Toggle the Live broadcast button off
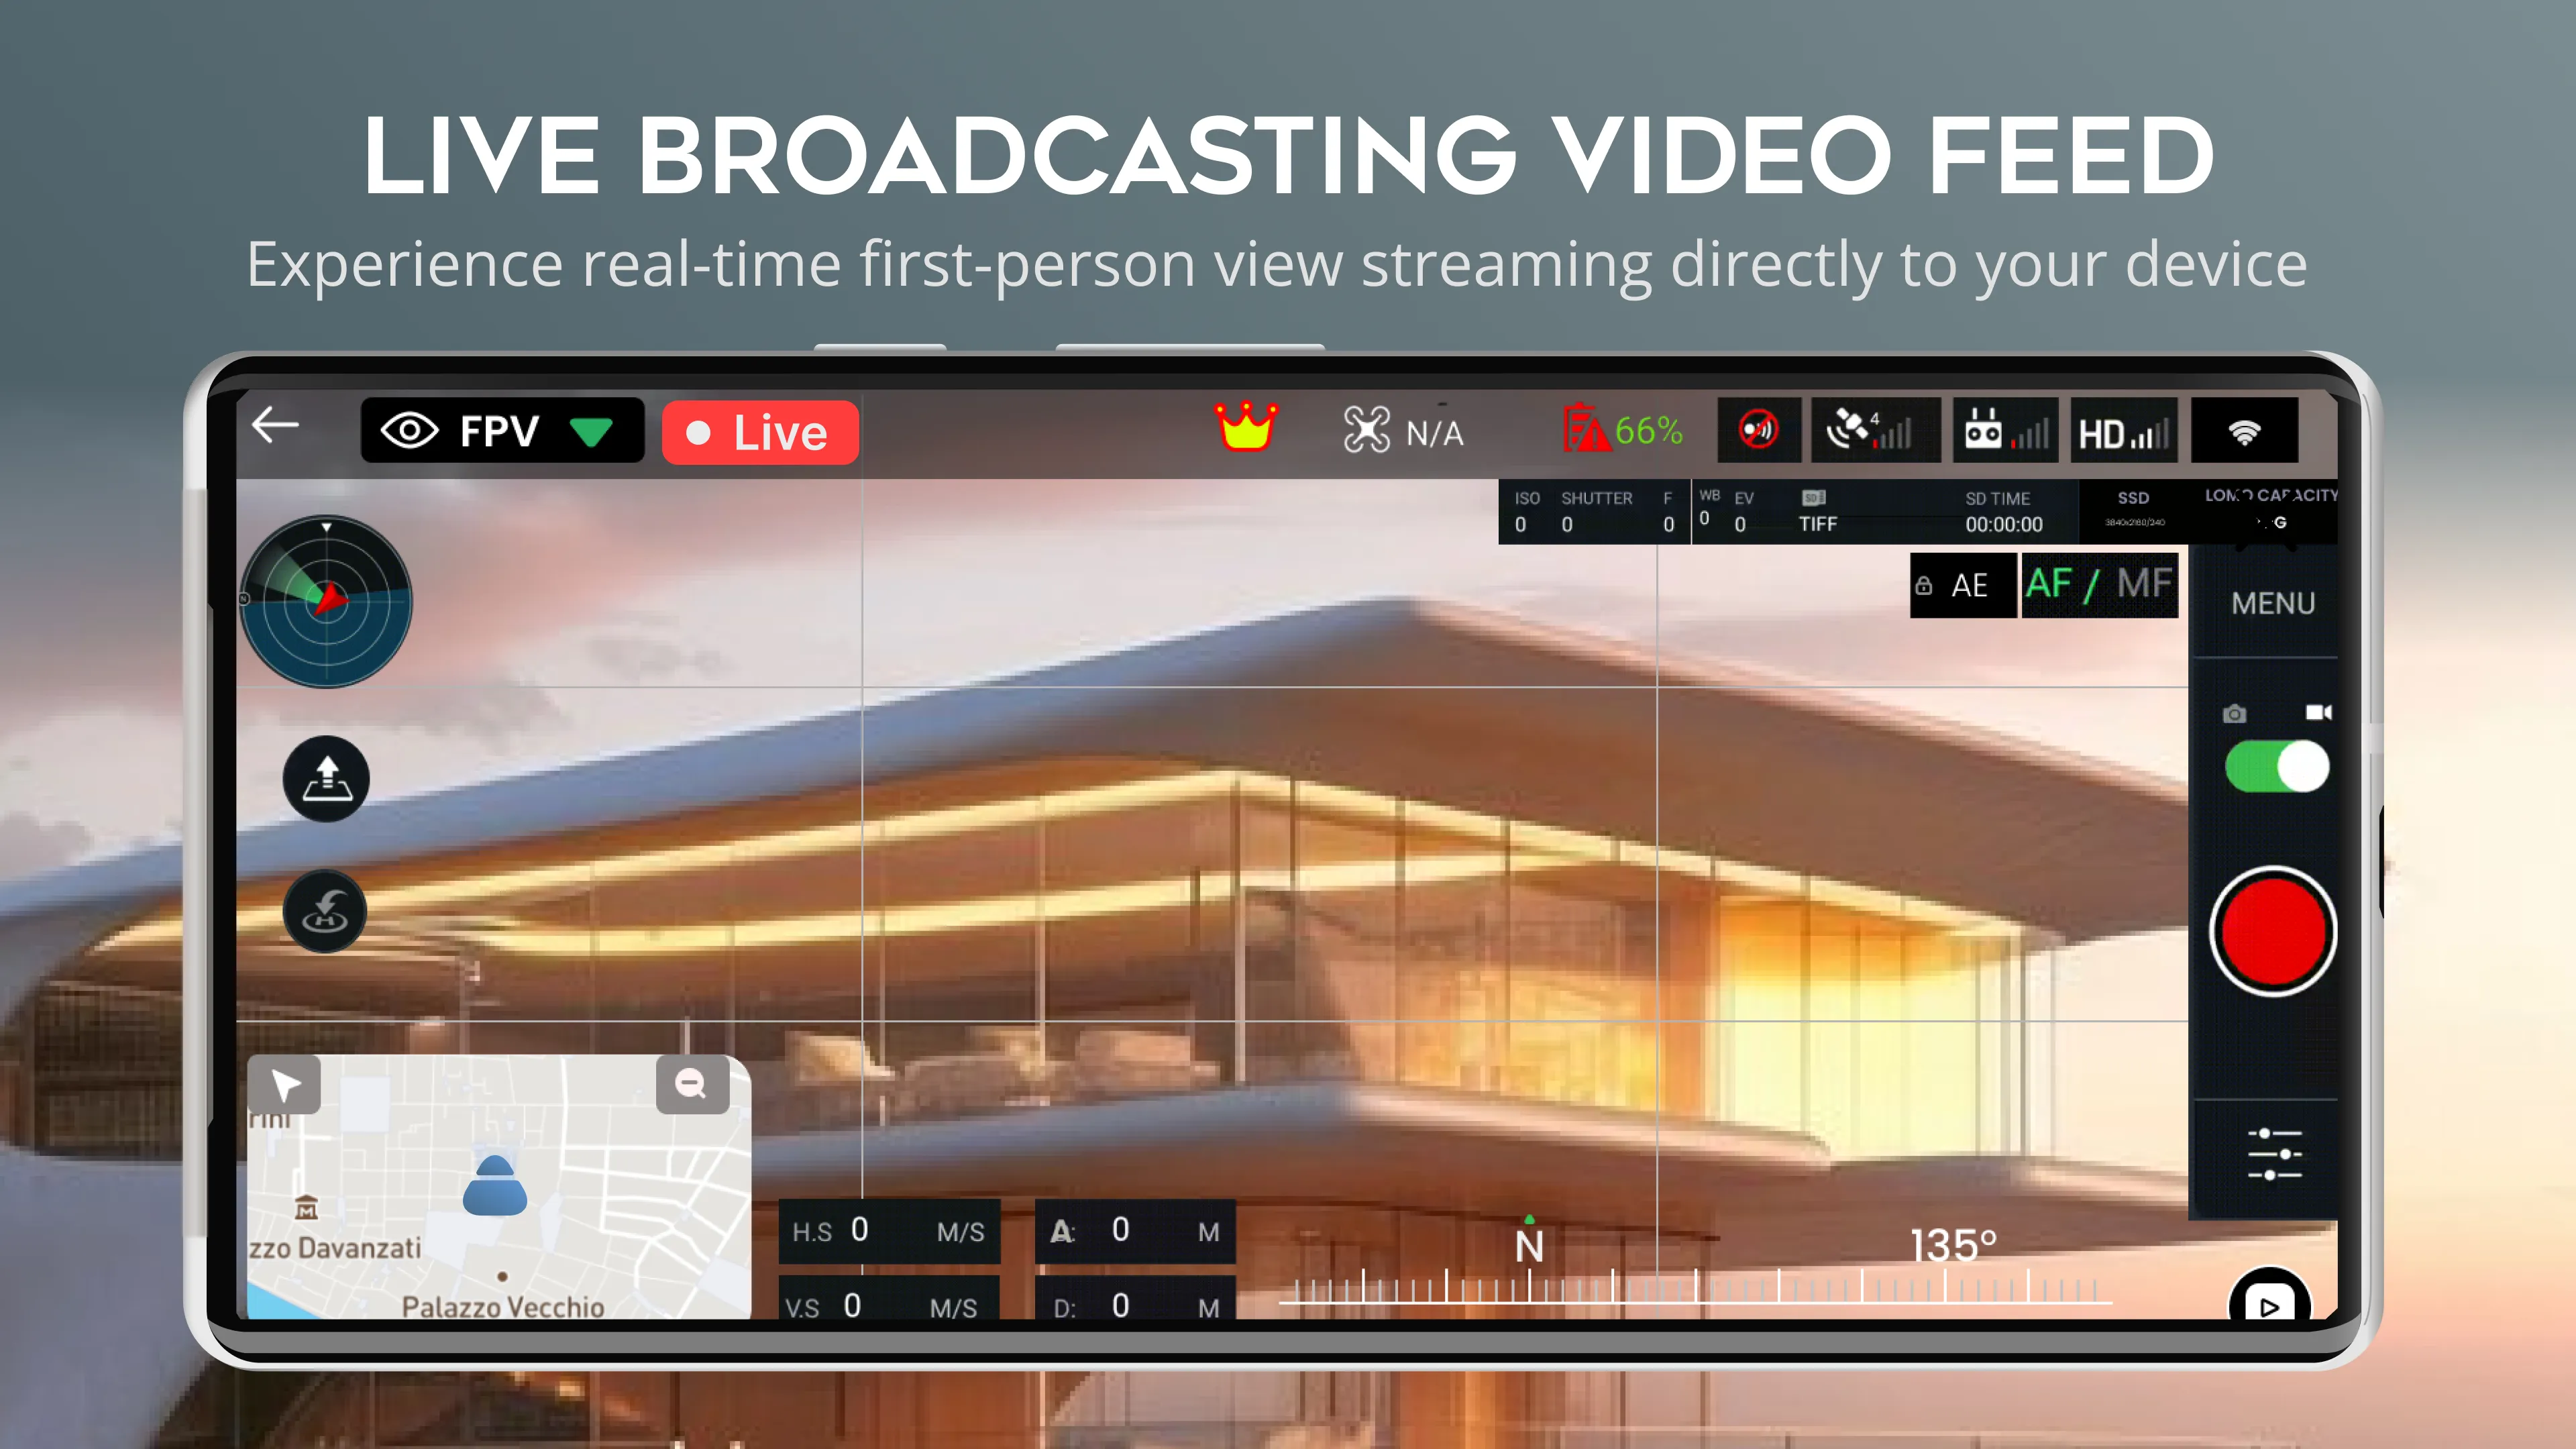Image resolution: width=2576 pixels, height=1449 pixels. tap(759, 432)
